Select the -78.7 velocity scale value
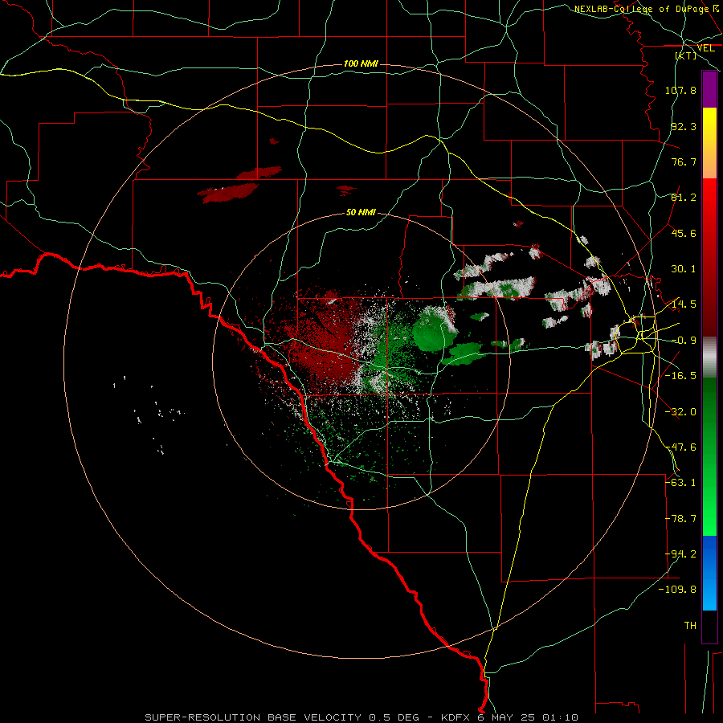723x723 pixels. coord(680,519)
